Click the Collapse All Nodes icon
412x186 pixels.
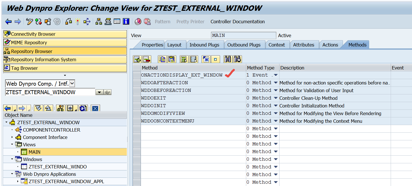coord(48,108)
